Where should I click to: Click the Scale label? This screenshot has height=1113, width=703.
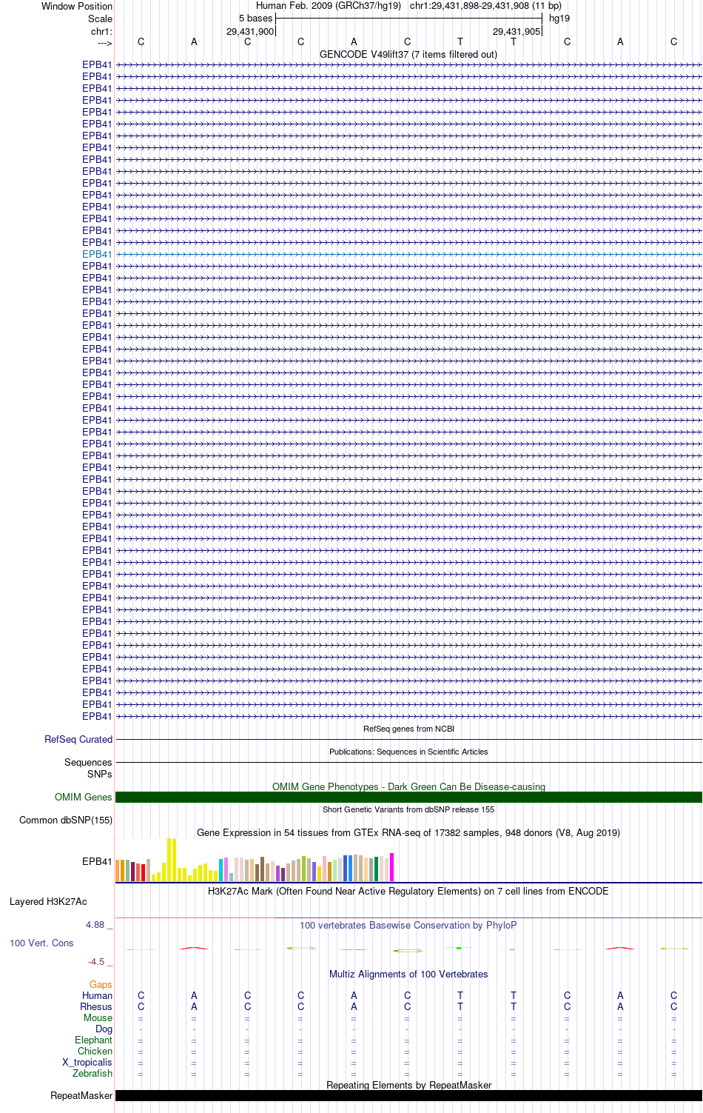pos(100,19)
